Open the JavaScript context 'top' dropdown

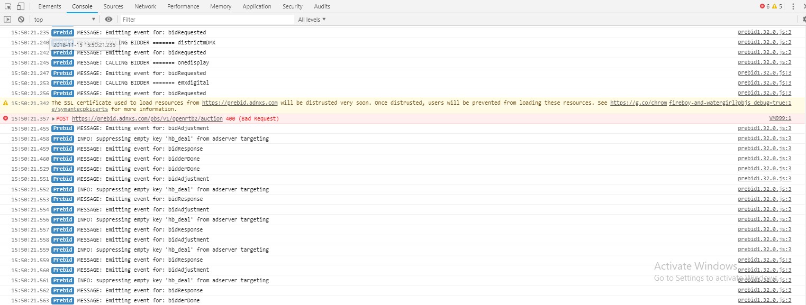tap(65, 19)
